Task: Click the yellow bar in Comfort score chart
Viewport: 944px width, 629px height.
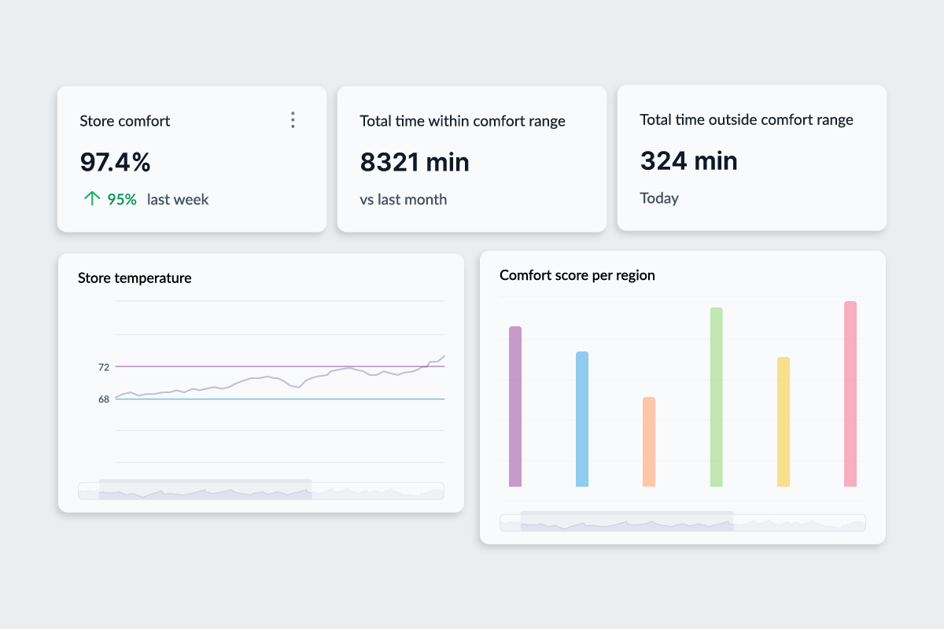Action: (x=784, y=422)
